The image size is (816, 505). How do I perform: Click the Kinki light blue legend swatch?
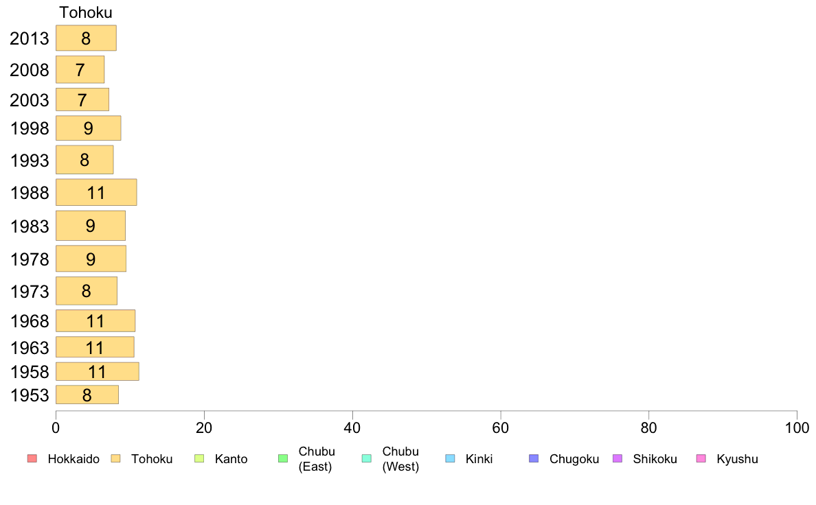click(450, 458)
